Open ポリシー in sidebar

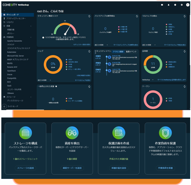pos(11,33)
